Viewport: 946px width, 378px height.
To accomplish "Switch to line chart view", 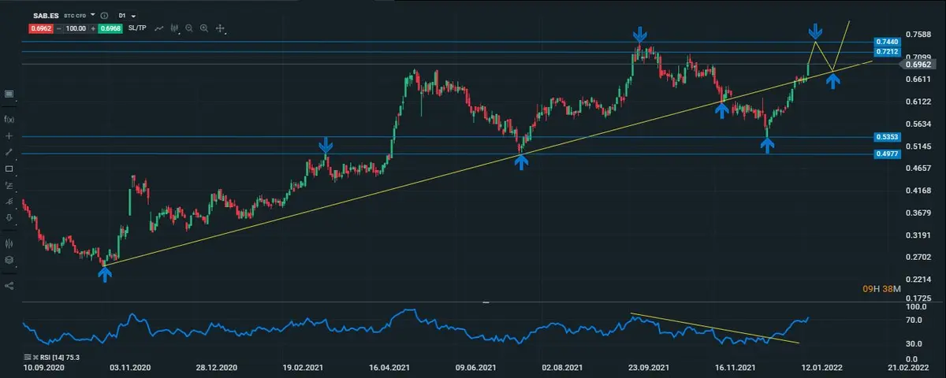I will pos(159,28).
